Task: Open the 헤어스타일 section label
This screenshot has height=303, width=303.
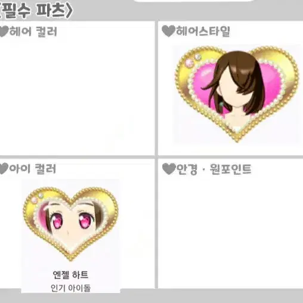Action: 203,31
